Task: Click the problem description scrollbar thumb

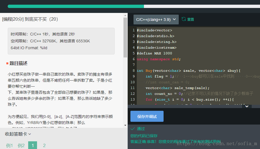Action: click(x=125, y=37)
